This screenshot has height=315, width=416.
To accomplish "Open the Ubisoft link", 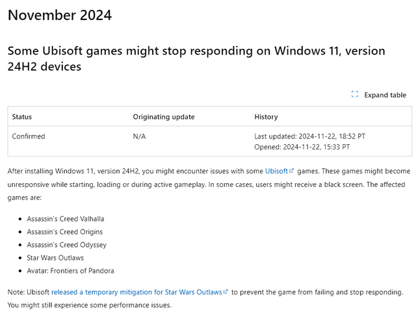I will point(276,171).
